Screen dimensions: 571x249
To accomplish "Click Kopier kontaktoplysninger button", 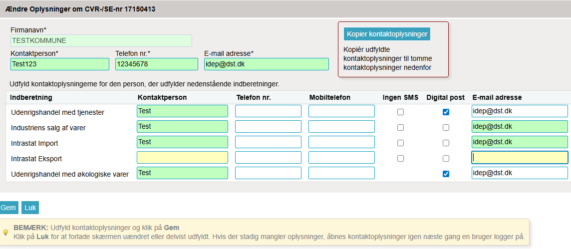I will click(387, 34).
